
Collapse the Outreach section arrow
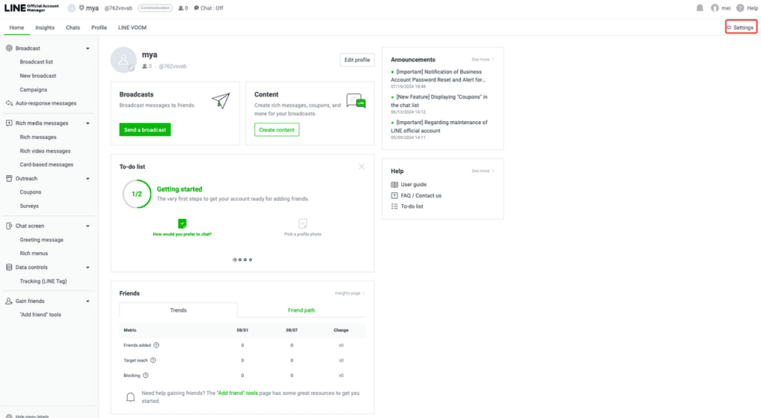[x=88, y=179]
